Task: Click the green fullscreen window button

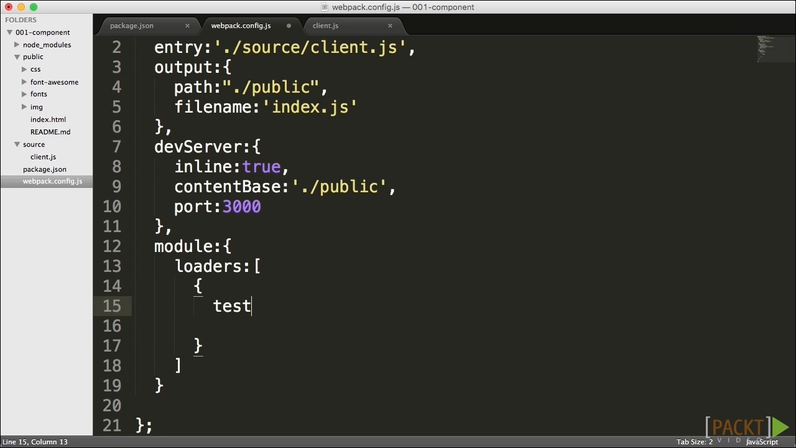Action: coord(34,7)
